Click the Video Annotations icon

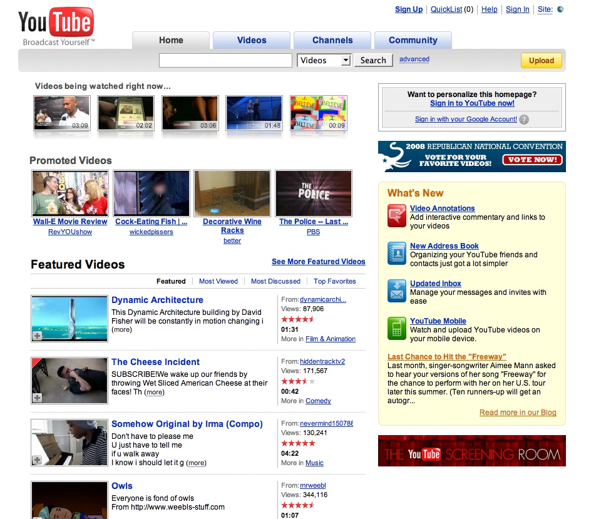(x=397, y=215)
